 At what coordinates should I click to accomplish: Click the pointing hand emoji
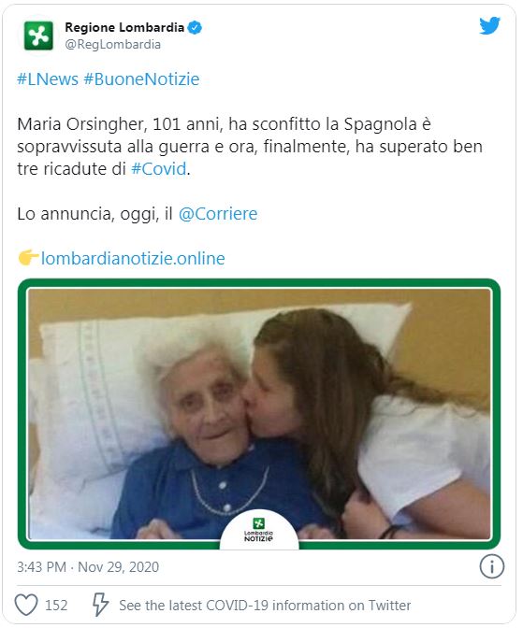click(x=28, y=258)
